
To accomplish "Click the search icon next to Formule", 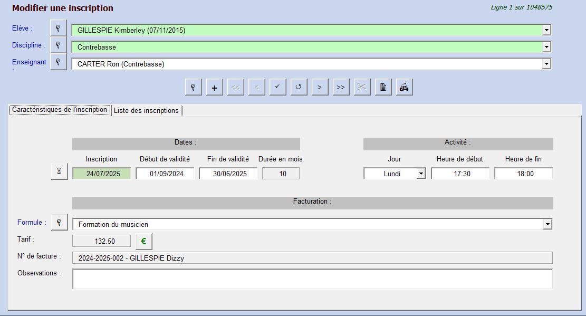I will coord(59,223).
